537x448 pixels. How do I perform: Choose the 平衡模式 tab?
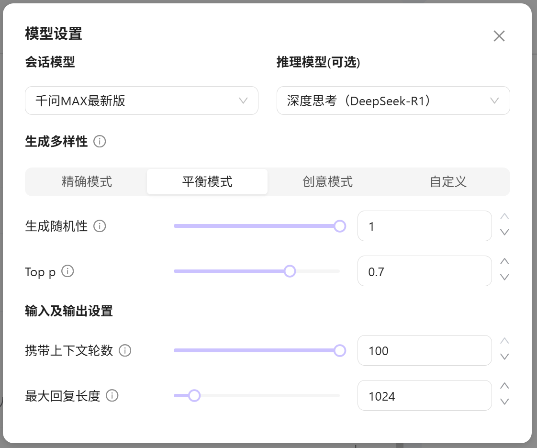pos(207,182)
